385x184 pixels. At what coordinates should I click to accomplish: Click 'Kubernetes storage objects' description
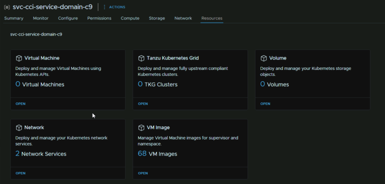[x=306, y=71]
